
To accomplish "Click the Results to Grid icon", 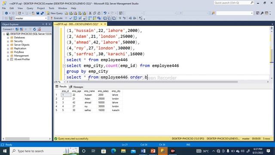I will click(109, 18).
